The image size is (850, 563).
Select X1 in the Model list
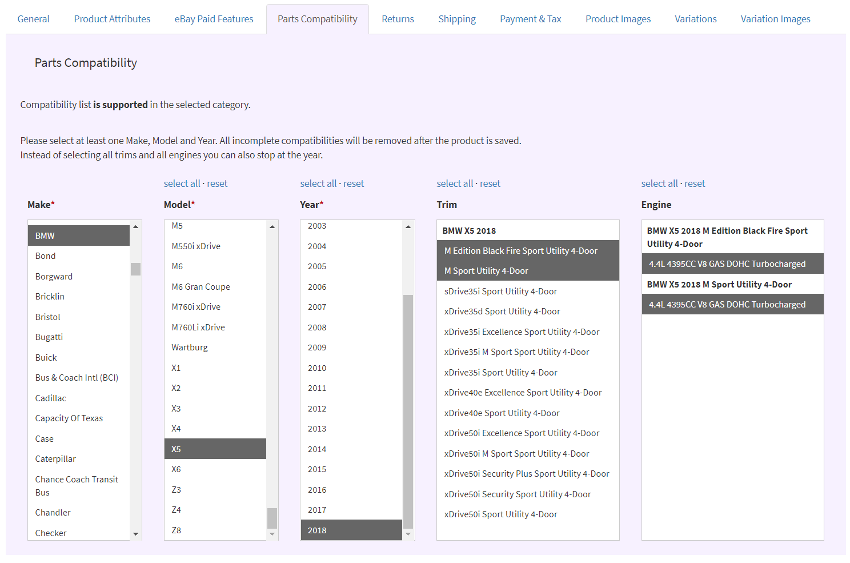[215, 368]
